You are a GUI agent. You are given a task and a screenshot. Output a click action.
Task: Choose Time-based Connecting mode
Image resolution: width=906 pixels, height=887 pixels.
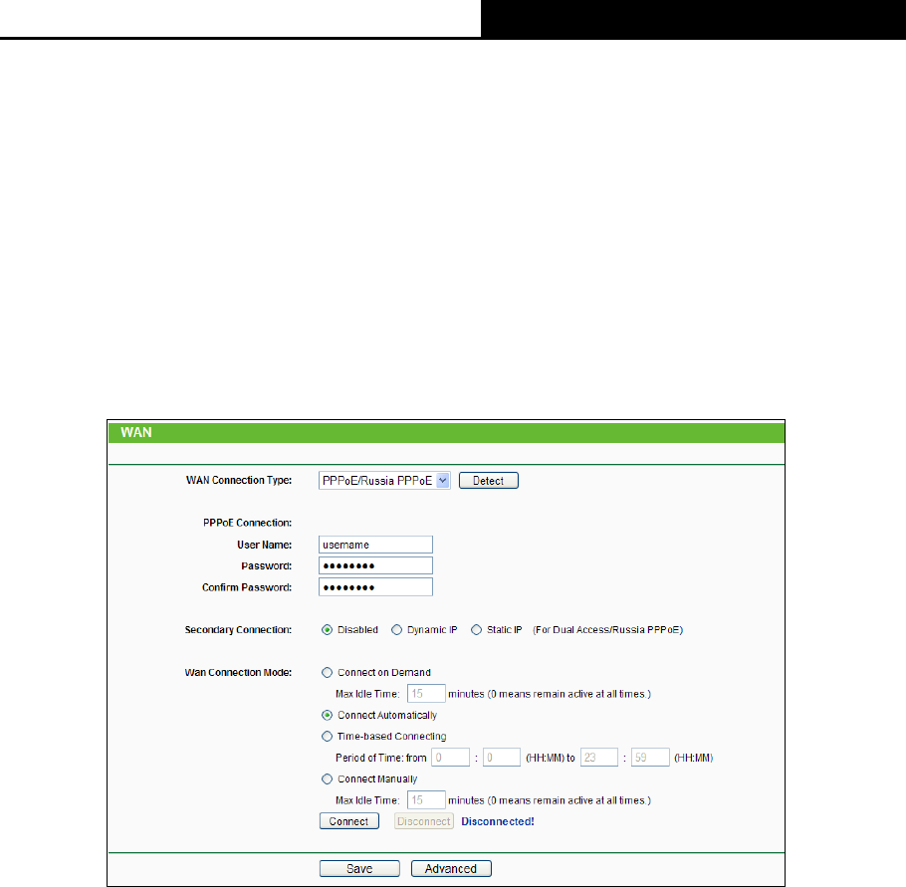[x=327, y=737]
